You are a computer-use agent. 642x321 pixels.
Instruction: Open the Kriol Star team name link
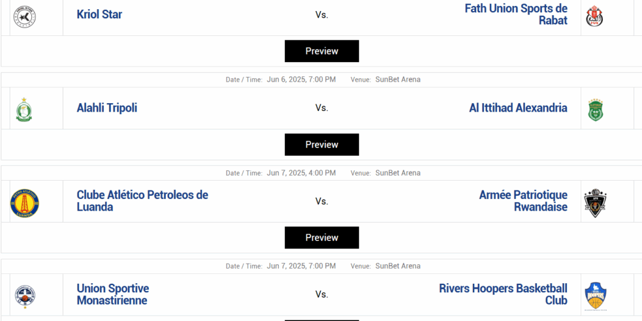point(99,15)
